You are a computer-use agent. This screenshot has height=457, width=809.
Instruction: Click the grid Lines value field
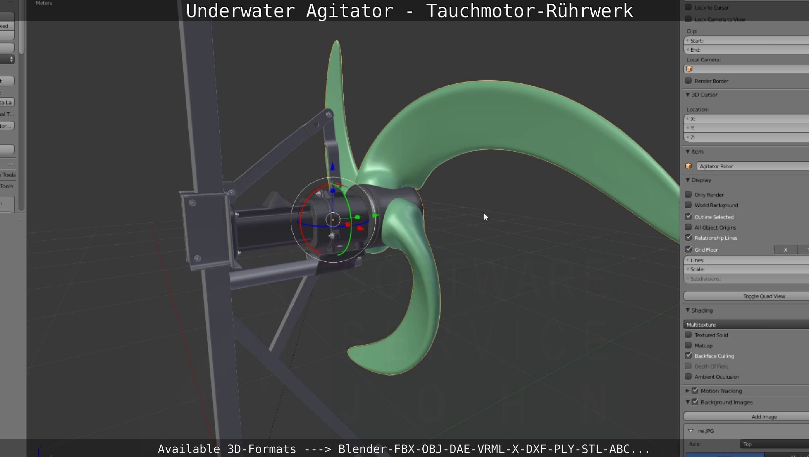pyautogui.click(x=746, y=260)
